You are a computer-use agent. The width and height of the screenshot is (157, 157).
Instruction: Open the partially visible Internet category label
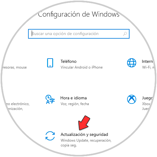147,61
